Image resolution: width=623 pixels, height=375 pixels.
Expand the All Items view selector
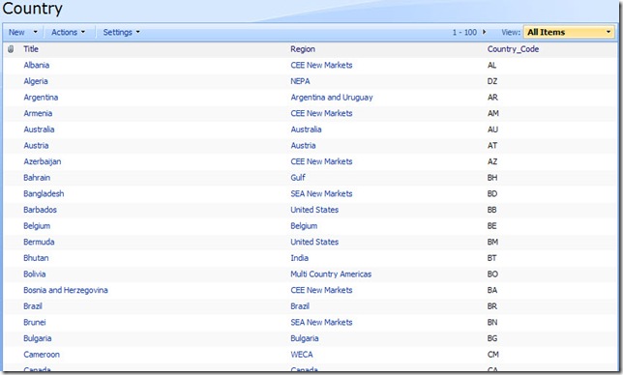pos(569,32)
